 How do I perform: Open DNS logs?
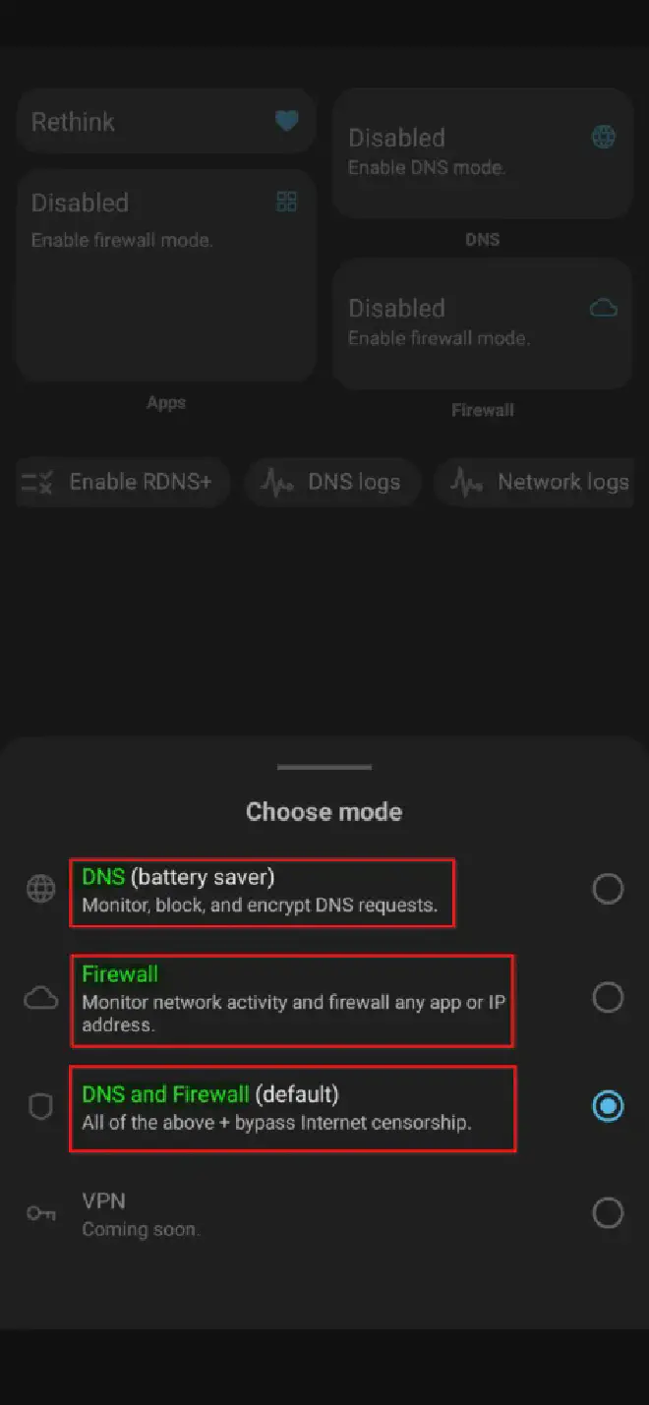pos(332,482)
